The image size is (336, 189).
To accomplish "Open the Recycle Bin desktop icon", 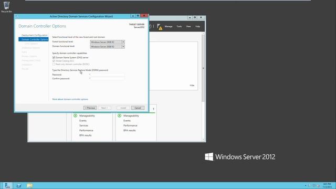I will pos(6,7).
